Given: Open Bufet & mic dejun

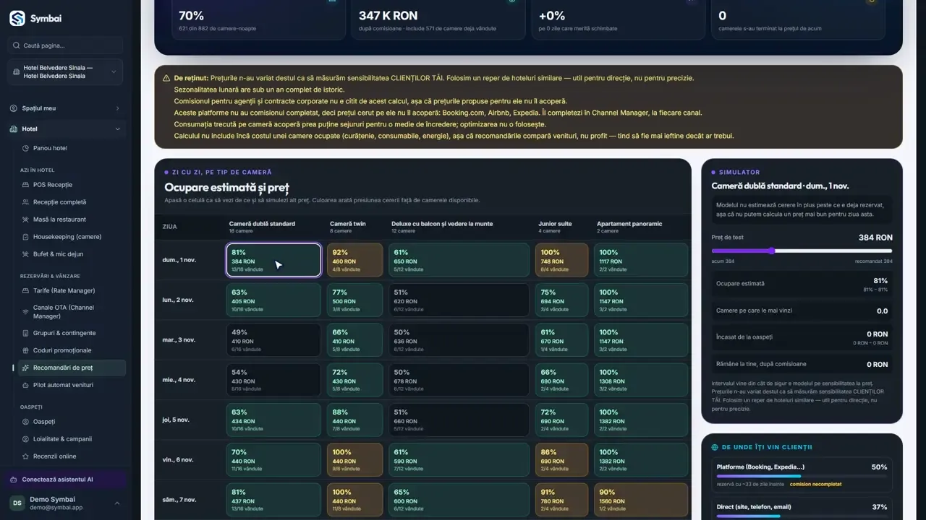Looking at the screenshot, I should click(58, 254).
